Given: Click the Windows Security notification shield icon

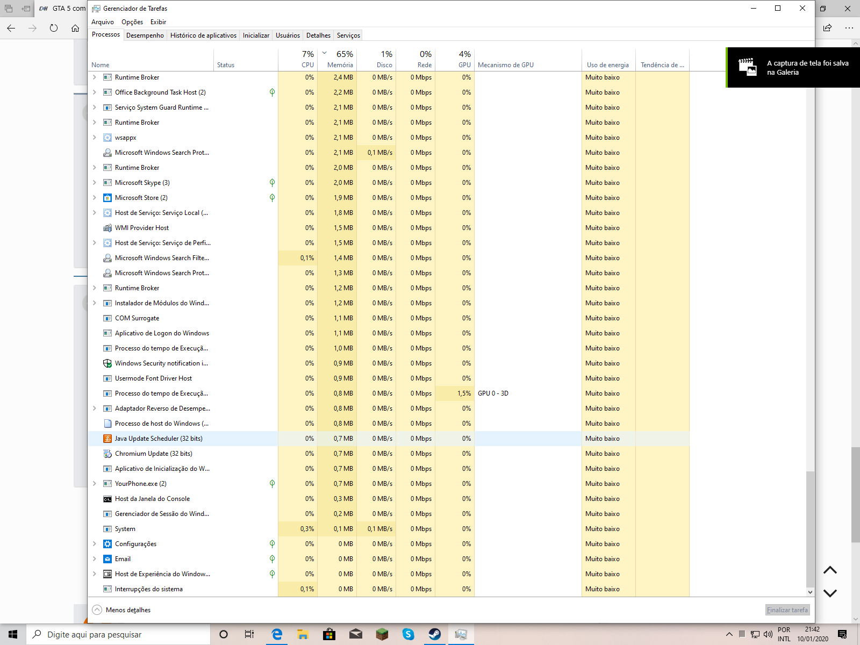Looking at the screenshot, I should pos(107,363).
